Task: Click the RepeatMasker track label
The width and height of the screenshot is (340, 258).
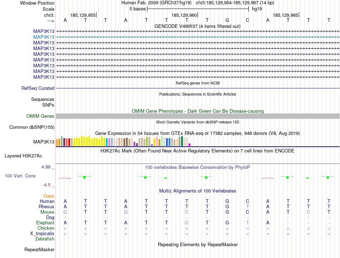Action: [x=39, y=250]
